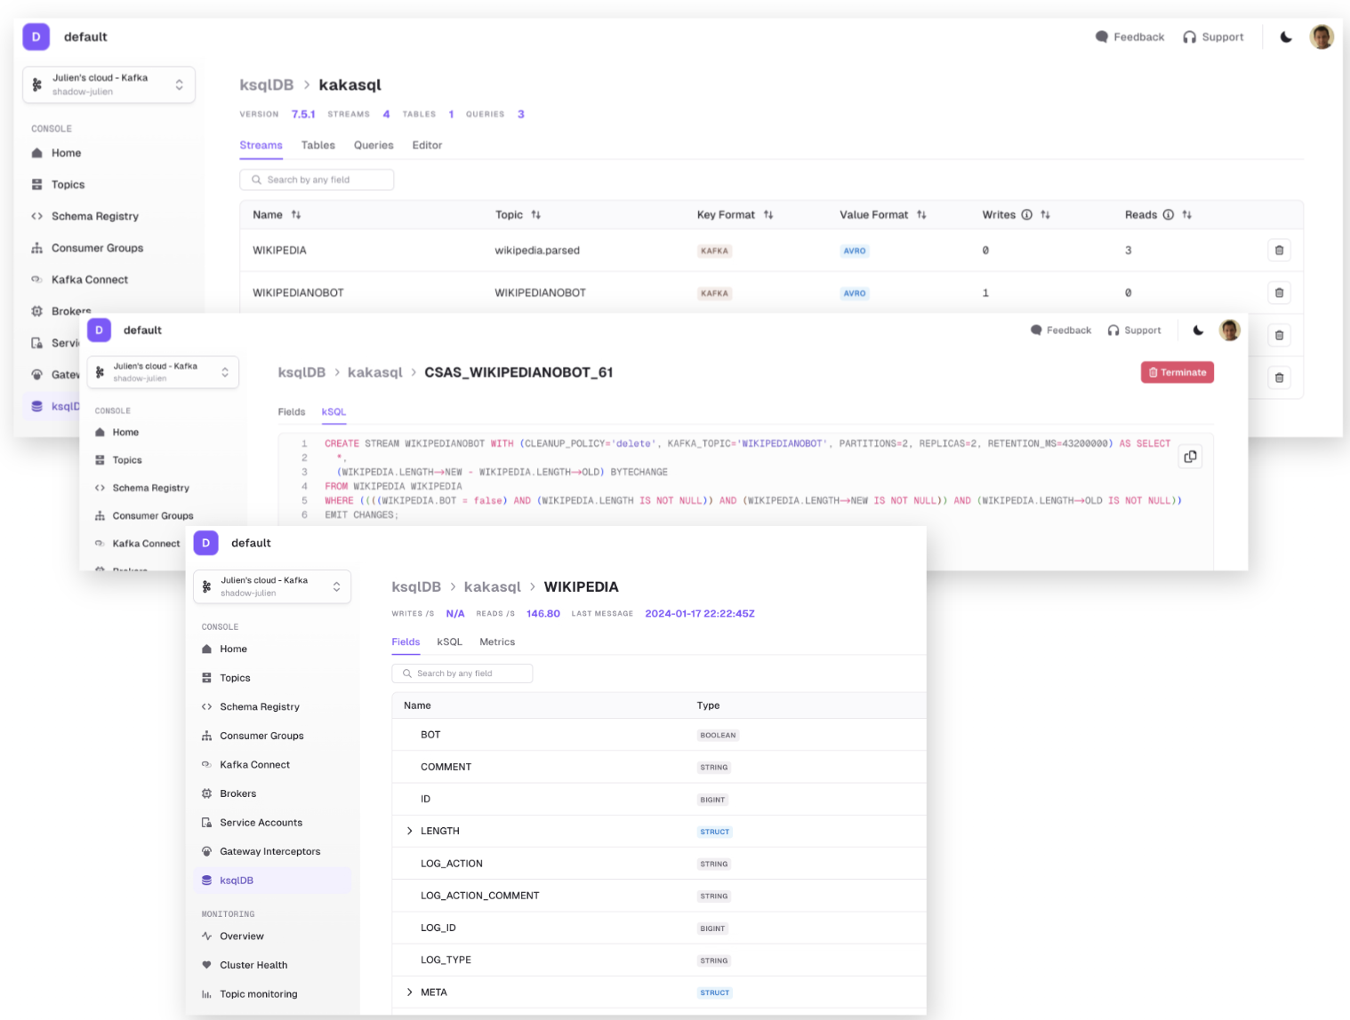
Task: Click the LOG_ACTION_COMMENT field row
Action: click(x=659, y=896)
